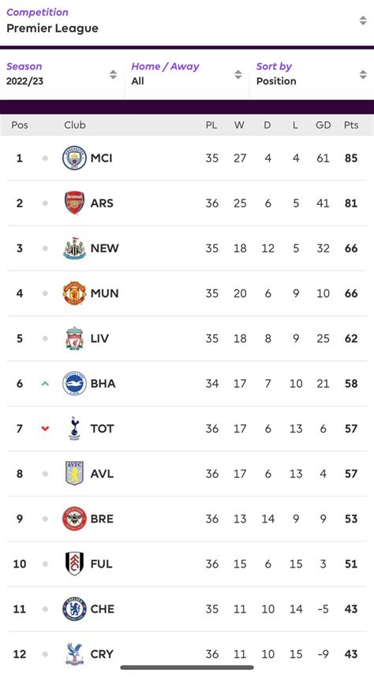
Task: Open the Home / Away filter dropdown
Action: 187,74
